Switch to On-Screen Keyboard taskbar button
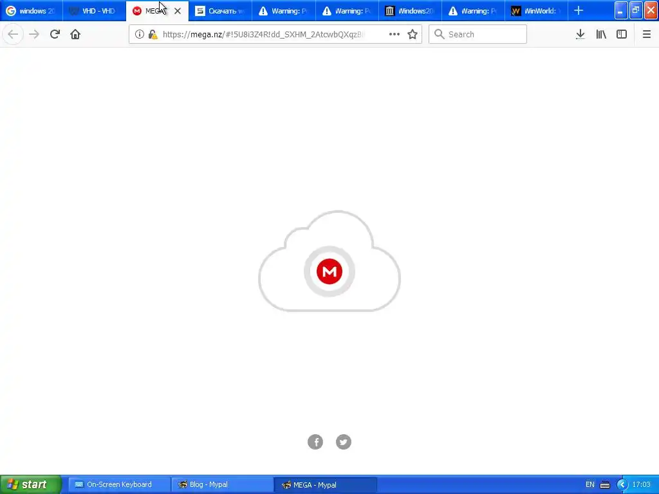The image size is (659, 494). point(119,485)
